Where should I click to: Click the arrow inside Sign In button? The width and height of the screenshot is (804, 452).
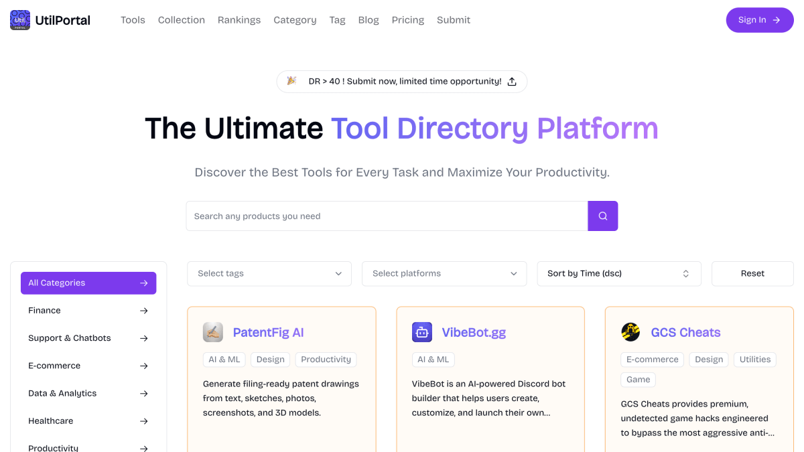point(777,20)
